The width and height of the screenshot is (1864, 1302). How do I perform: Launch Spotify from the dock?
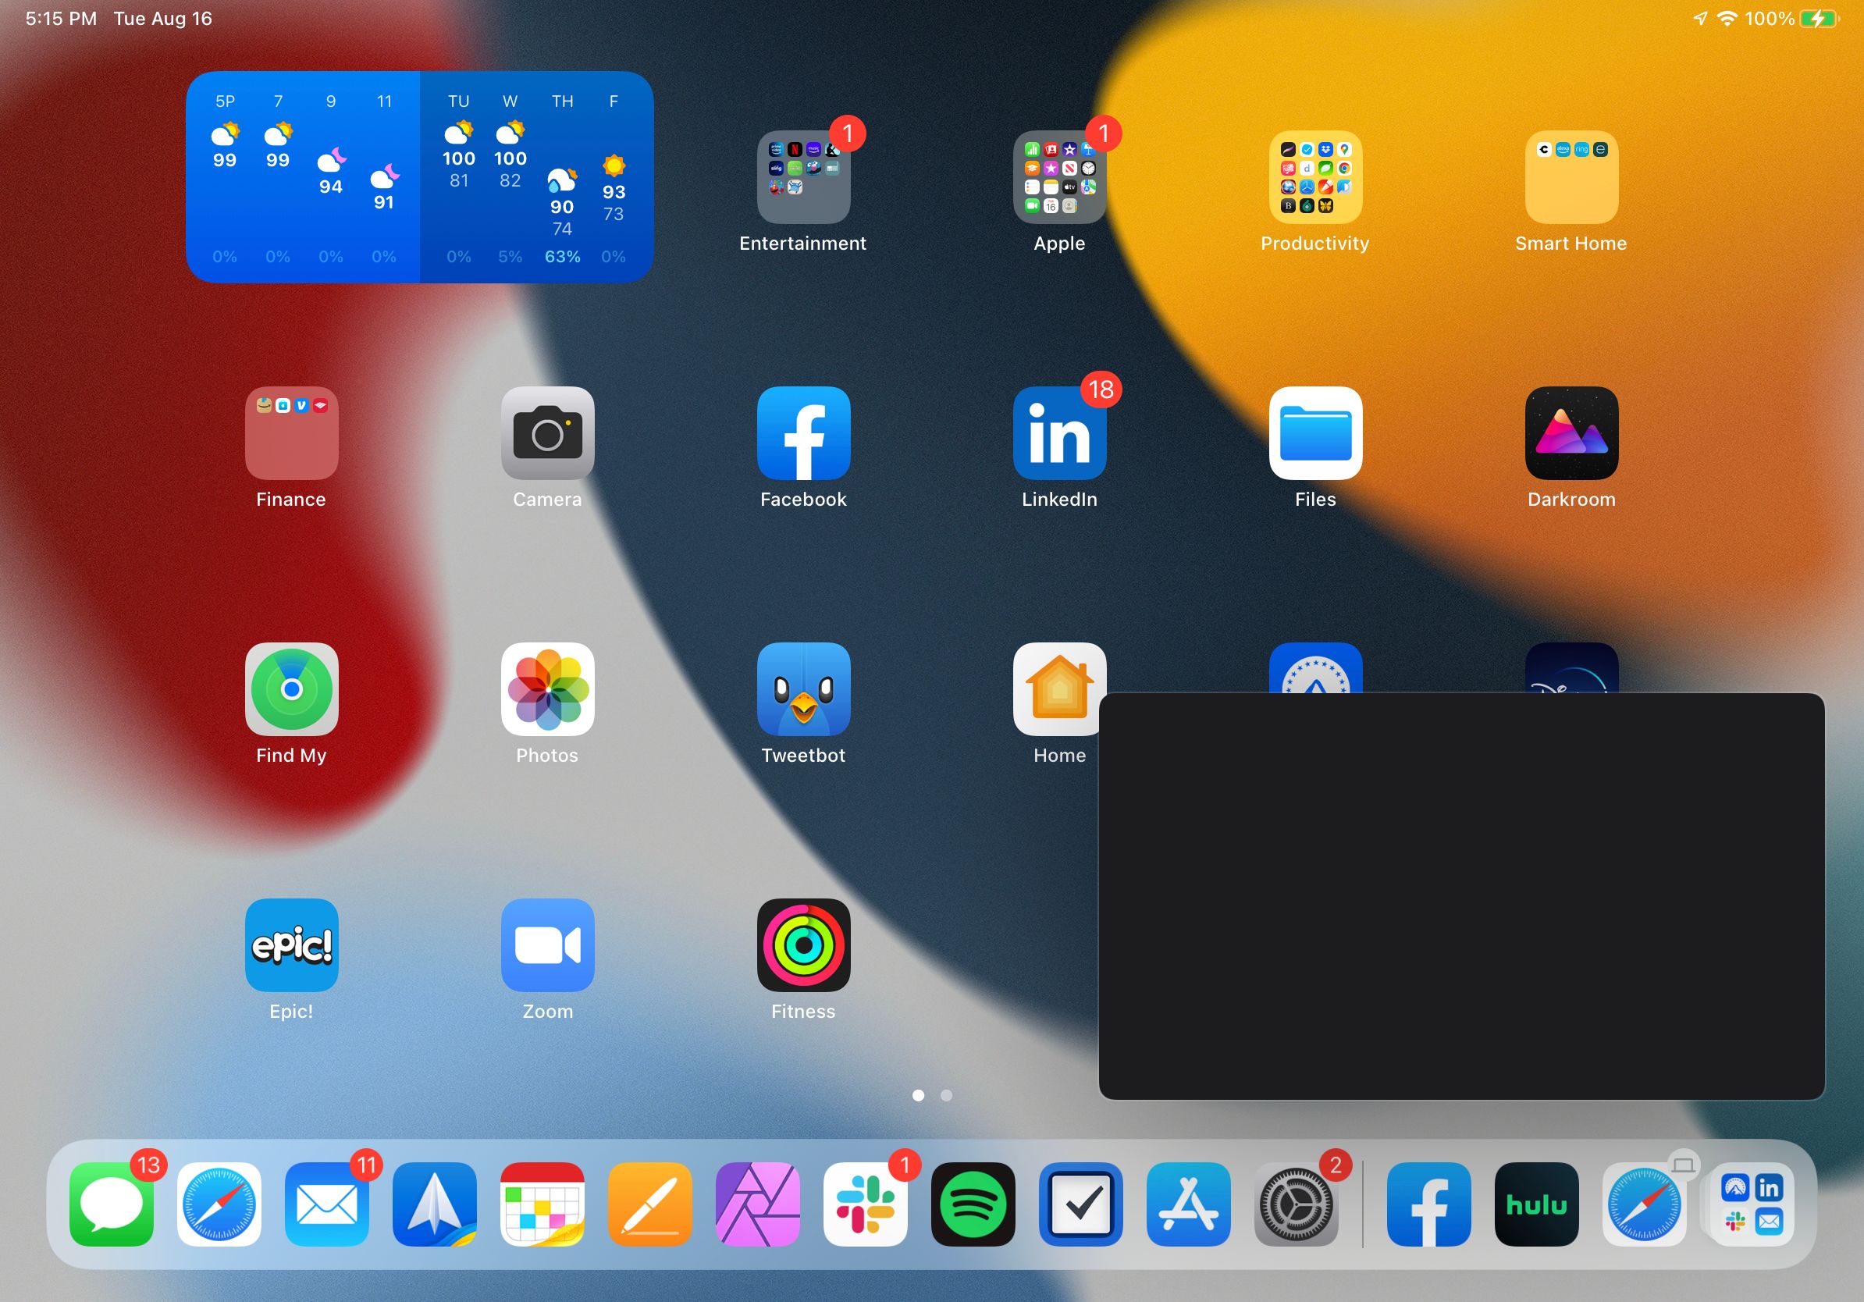point(973,1204)
